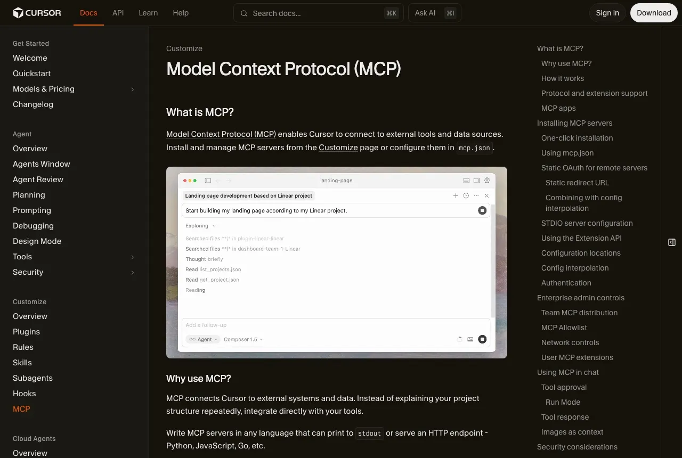The image size is (682, 458).
Task: Select the highlighted MCP sidebar item
Action: pyautogui.click(x=21, y=409)
